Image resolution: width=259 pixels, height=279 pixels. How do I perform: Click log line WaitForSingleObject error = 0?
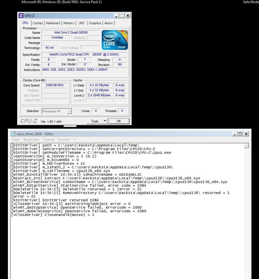(x=71, y=204)
